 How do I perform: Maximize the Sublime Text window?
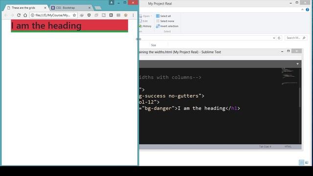coord(288,51)
